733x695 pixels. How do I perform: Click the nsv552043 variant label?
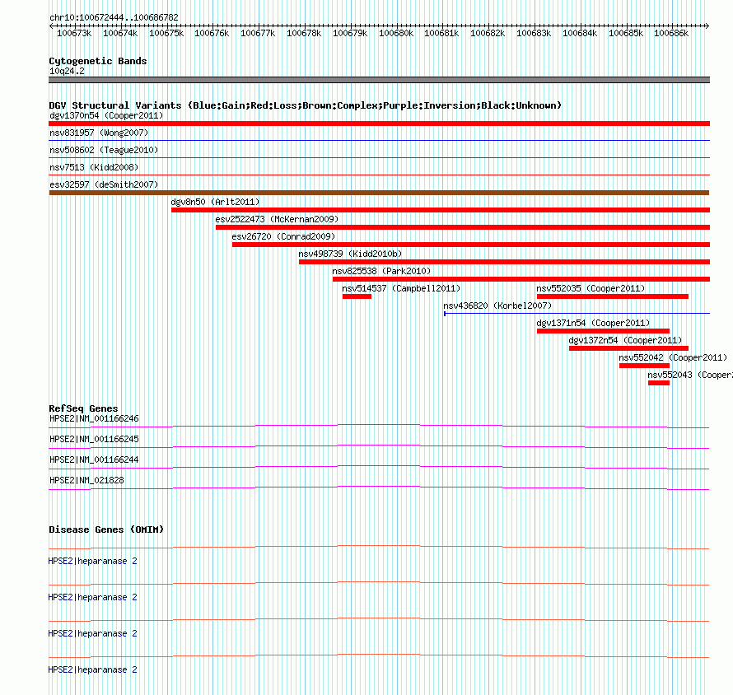coord(690,375)
